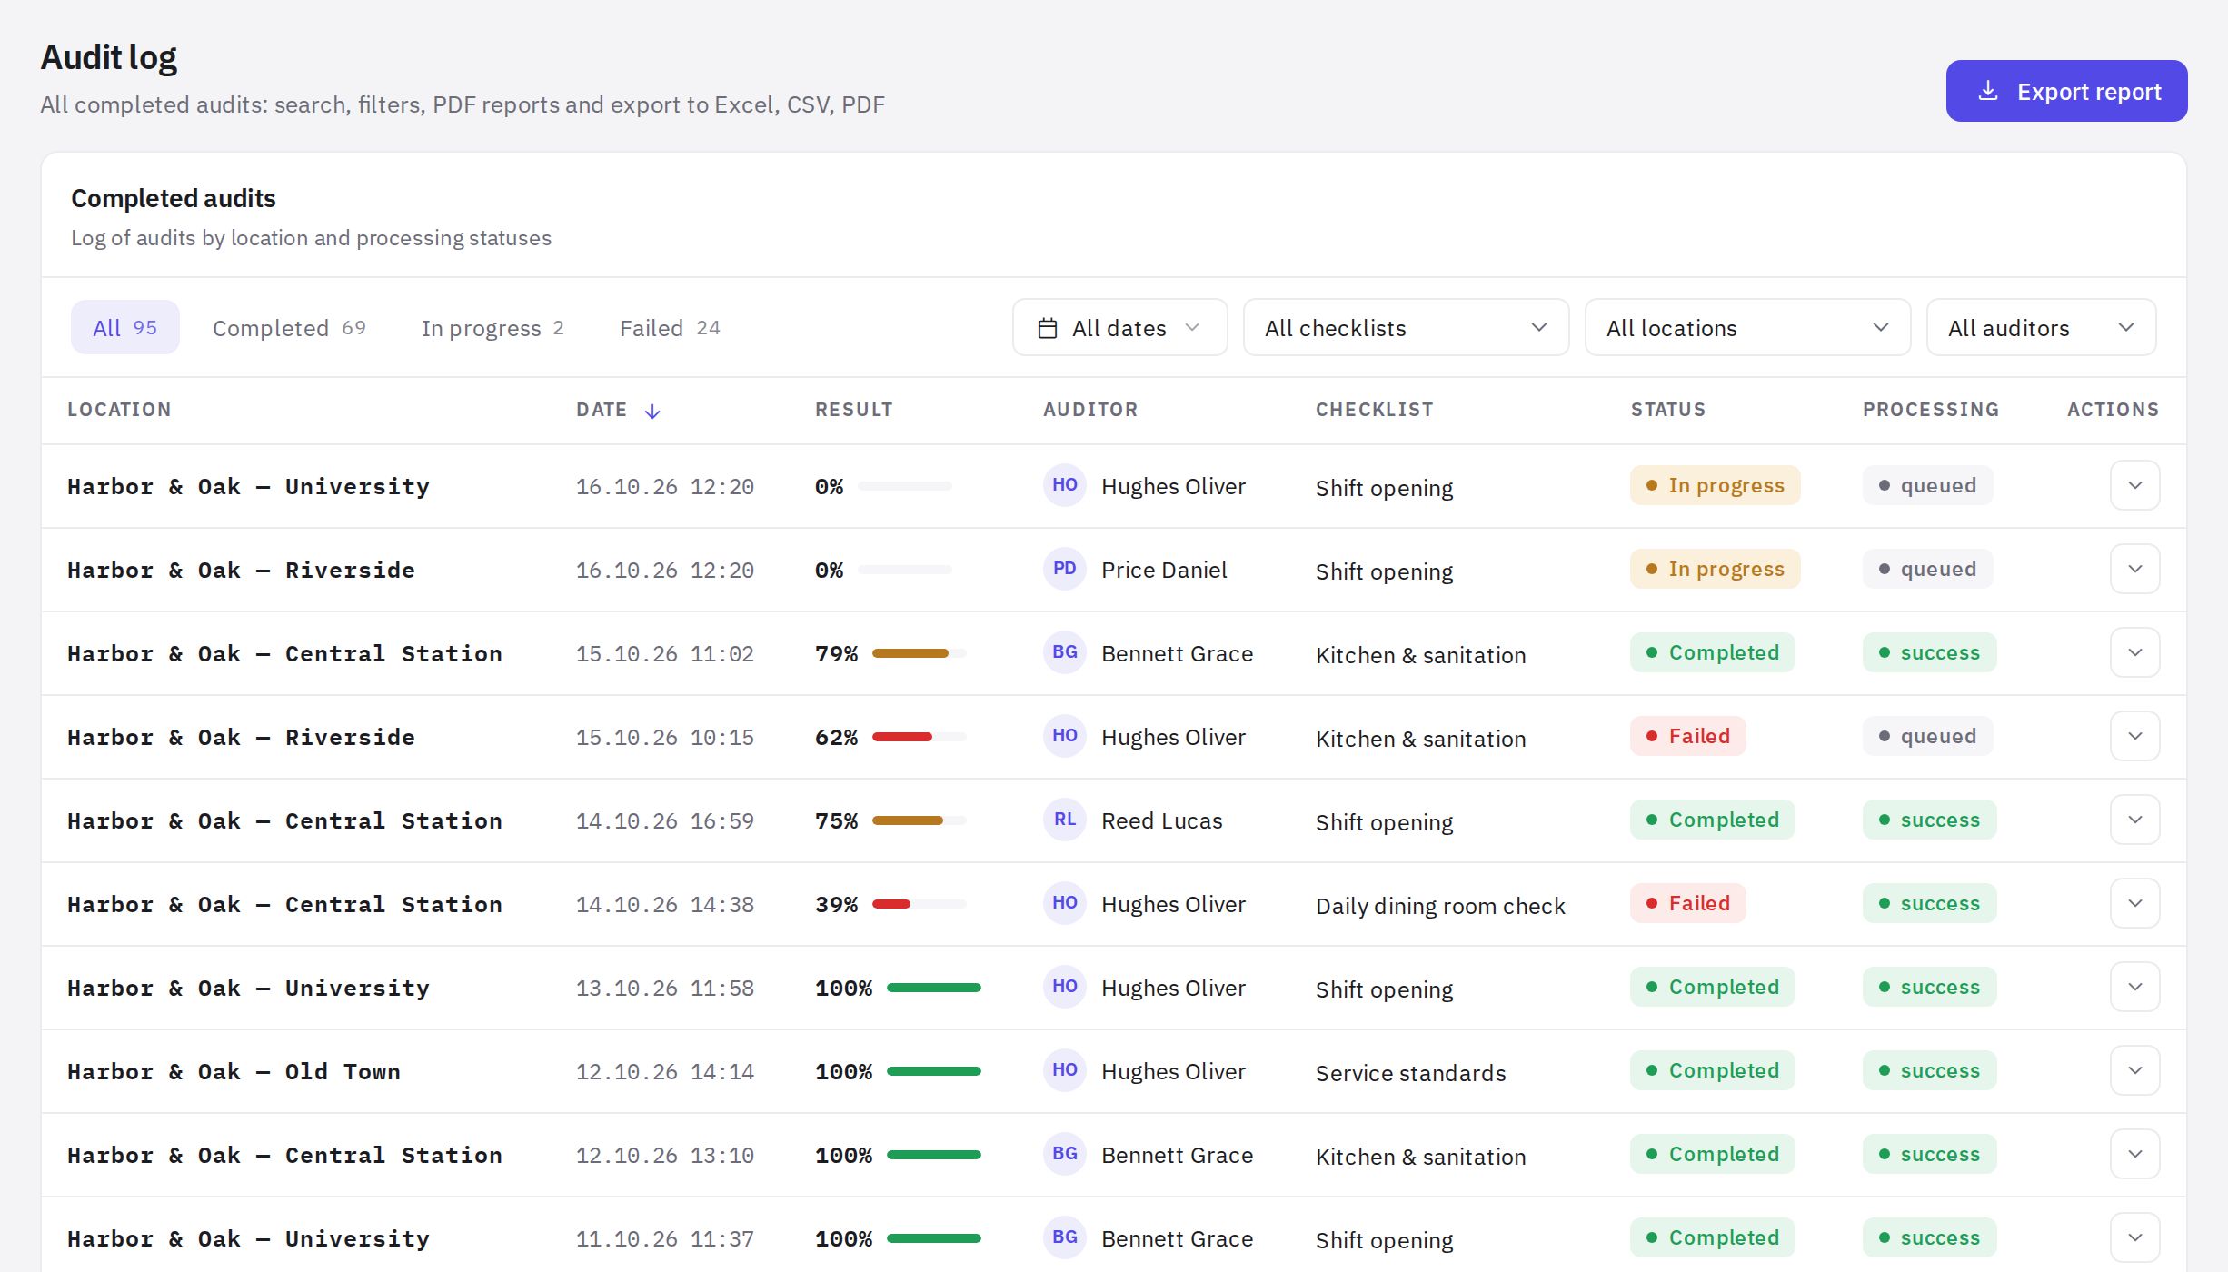Open the All checklists dropdown

(1406, 327)
